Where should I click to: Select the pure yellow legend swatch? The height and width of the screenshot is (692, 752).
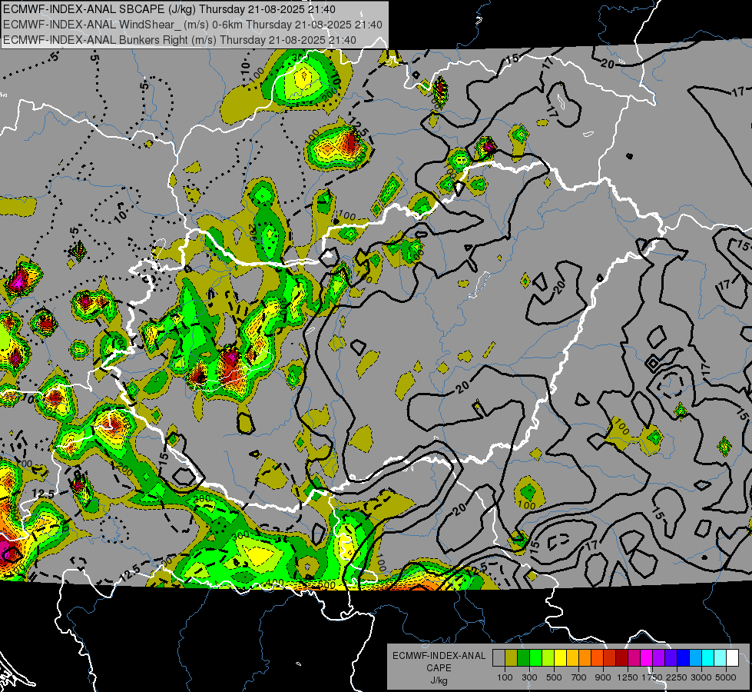(560, 657)
